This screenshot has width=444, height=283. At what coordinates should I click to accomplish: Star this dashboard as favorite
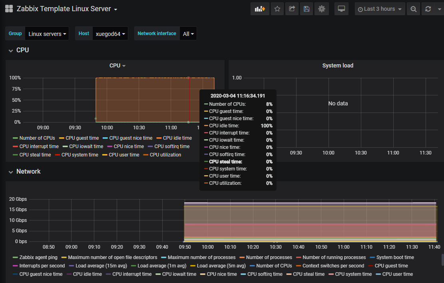277,9
